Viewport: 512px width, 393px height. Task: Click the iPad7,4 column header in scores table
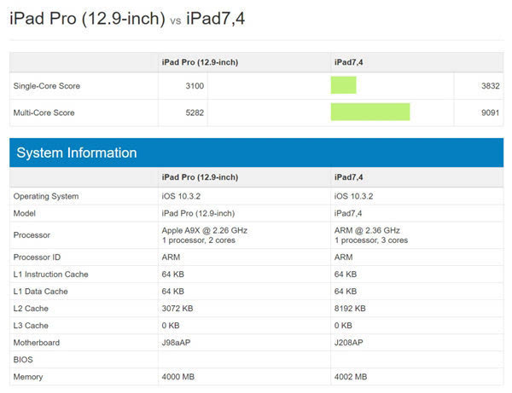pos(348,62)
